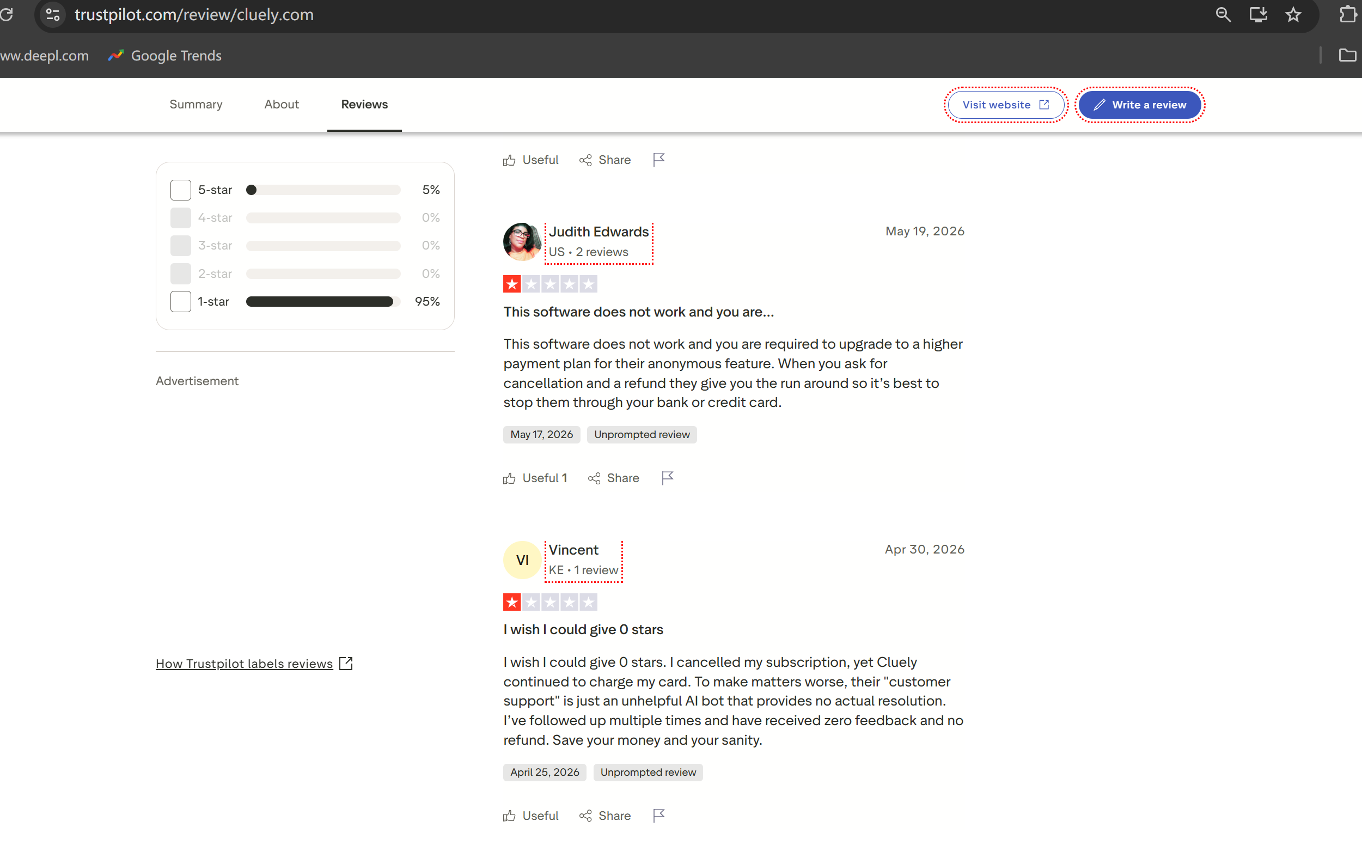Viewport: 1362px width, 845px height.
Task: Click "Unprompted review" tag on Judith Edwards' review
Action: pos(642,435)
